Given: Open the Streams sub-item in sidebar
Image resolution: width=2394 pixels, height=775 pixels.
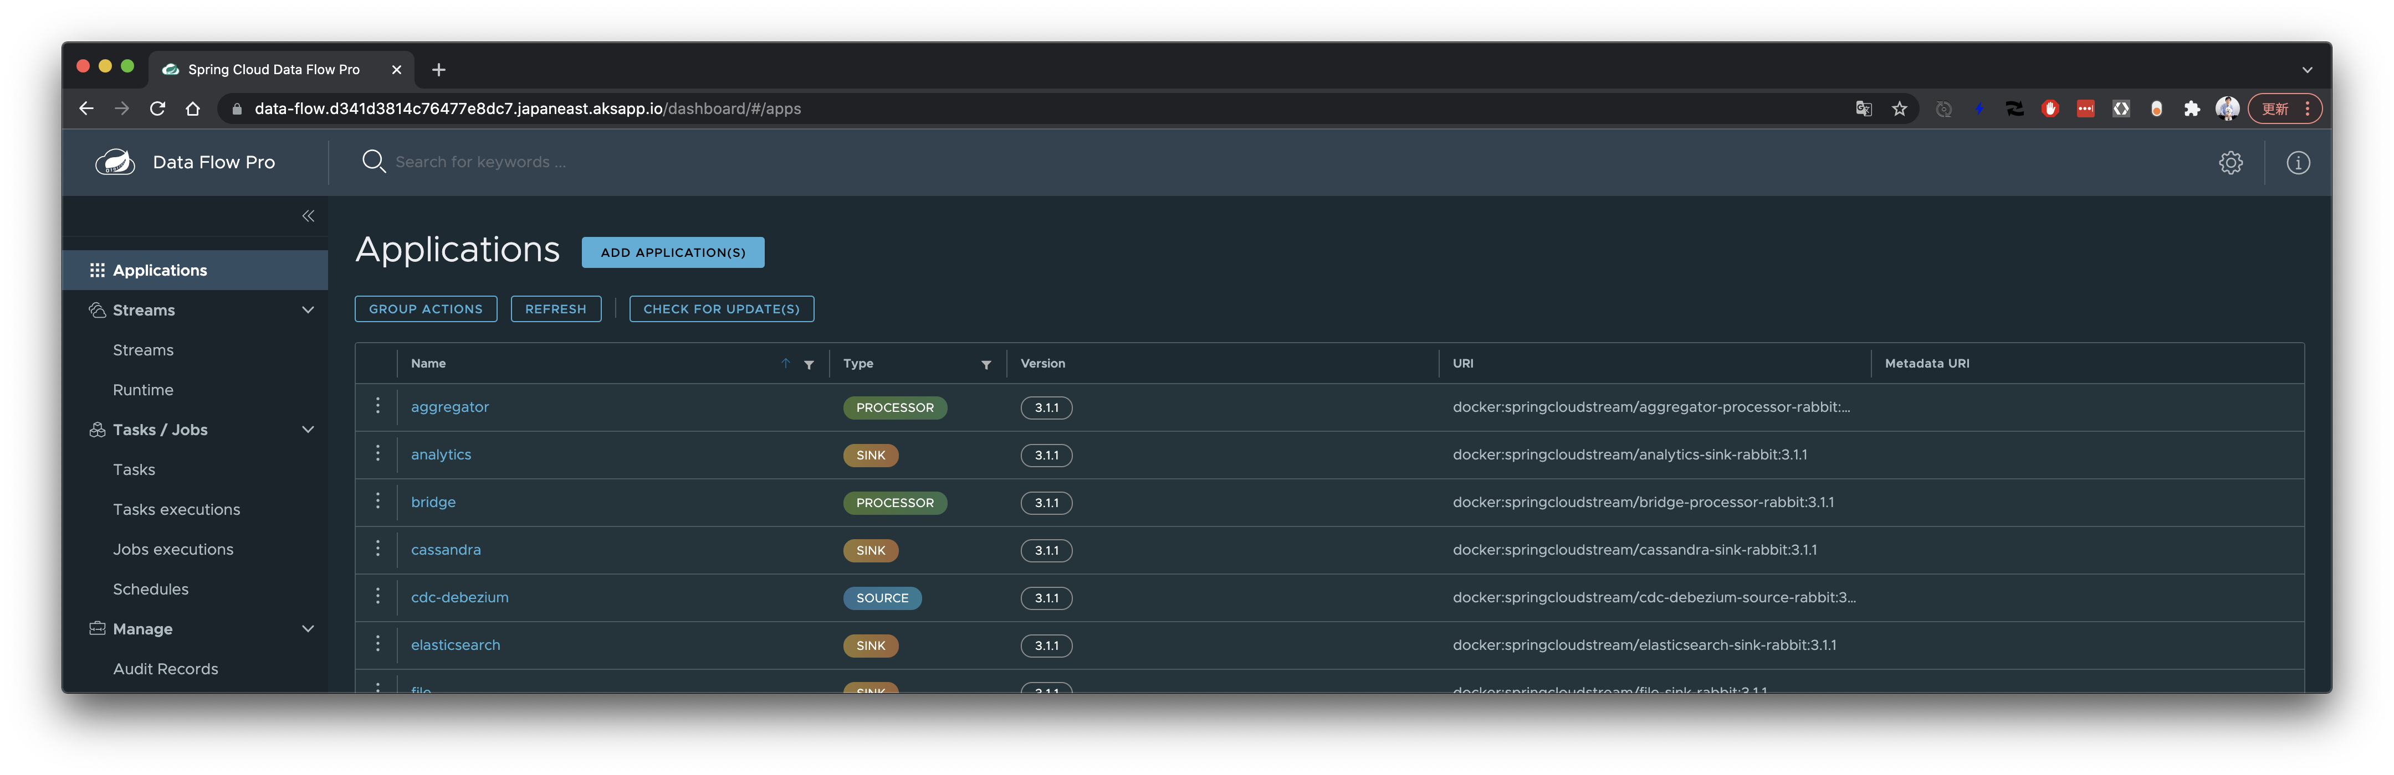Looking at the screenshot, I should 143,350.
